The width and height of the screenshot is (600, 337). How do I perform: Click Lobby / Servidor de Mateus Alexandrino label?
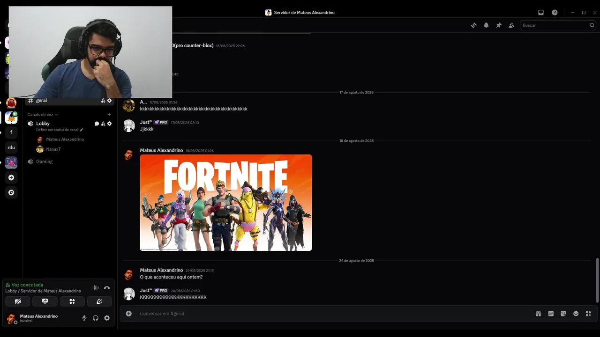(x=43, y=291)
